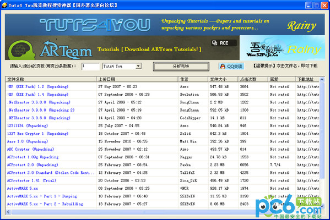Sort by 下载地址 column header
The image size is (330, 220).
click(307, 79)
